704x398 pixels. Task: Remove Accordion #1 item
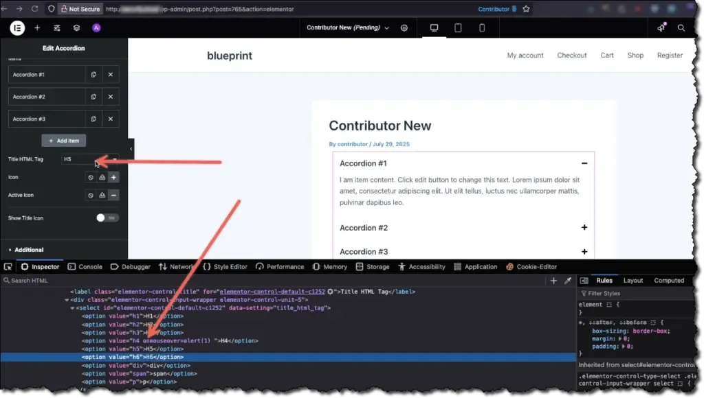pos(111,74)
